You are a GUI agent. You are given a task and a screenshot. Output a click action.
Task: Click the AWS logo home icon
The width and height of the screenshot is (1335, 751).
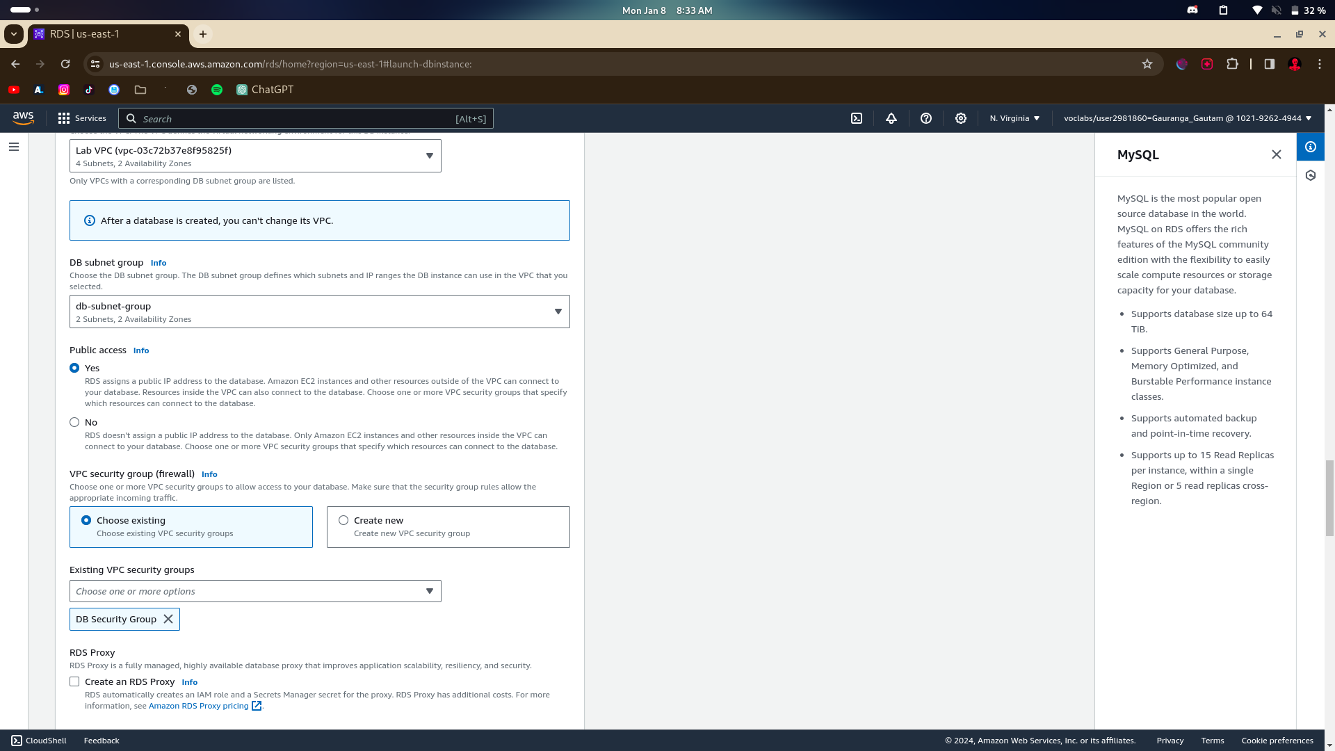[23, 118]
